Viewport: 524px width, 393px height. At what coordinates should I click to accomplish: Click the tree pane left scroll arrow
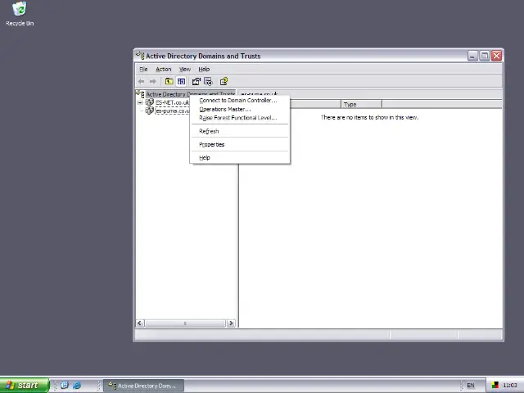click(140, 323)
